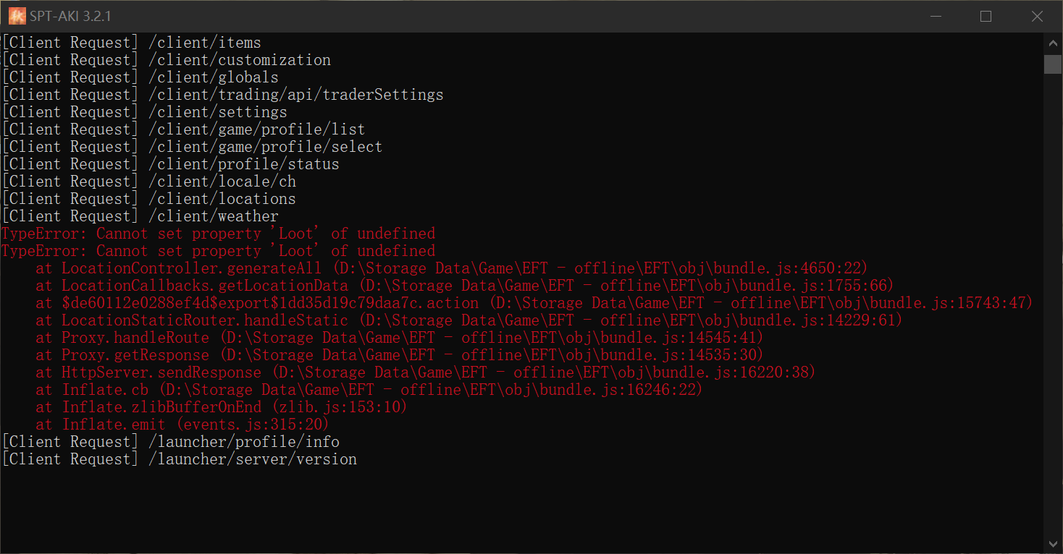Maximize the SPT-AKI console window
1063x554 pixels.
click(986, 16)
